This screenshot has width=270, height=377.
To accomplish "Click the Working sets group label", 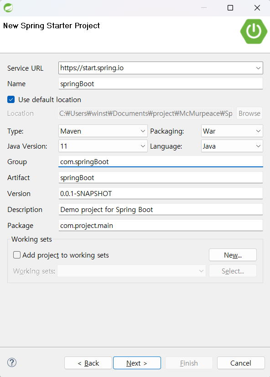I will tap(31, 239).
